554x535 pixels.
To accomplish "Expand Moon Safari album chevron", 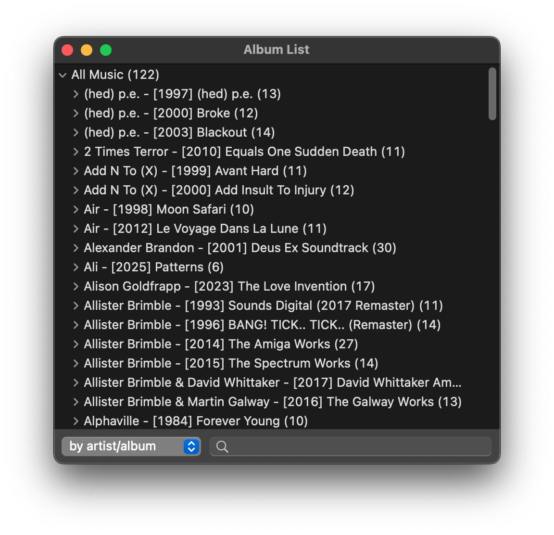I will [x=76, y=210].
